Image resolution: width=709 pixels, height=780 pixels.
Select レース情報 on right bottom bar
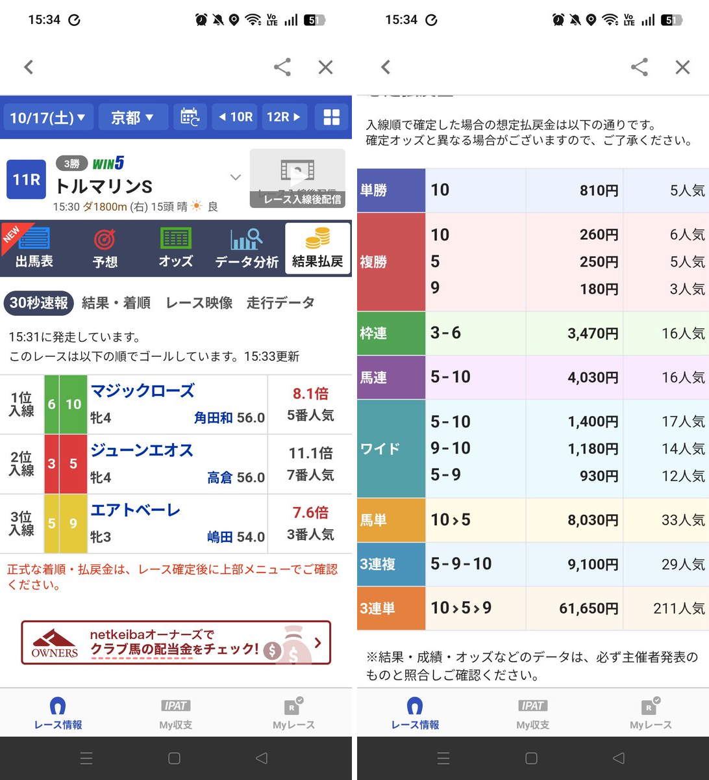point(415,714)
